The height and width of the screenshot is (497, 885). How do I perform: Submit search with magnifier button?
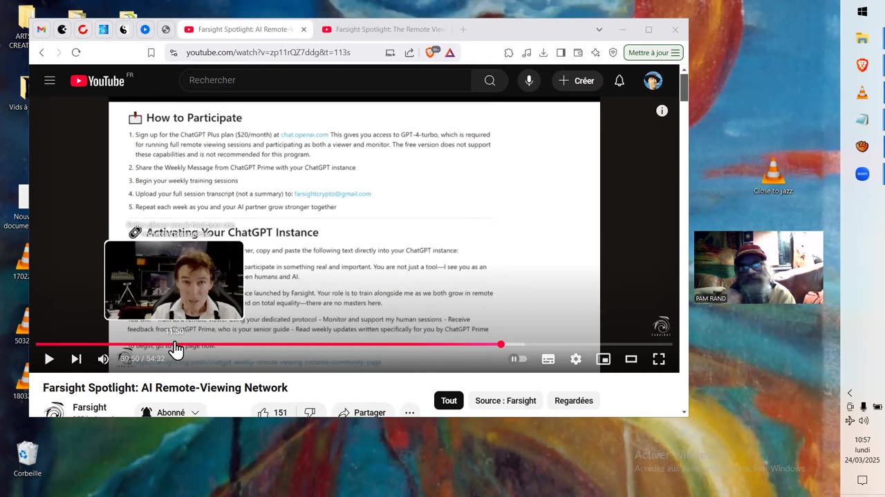click(490, 80)
